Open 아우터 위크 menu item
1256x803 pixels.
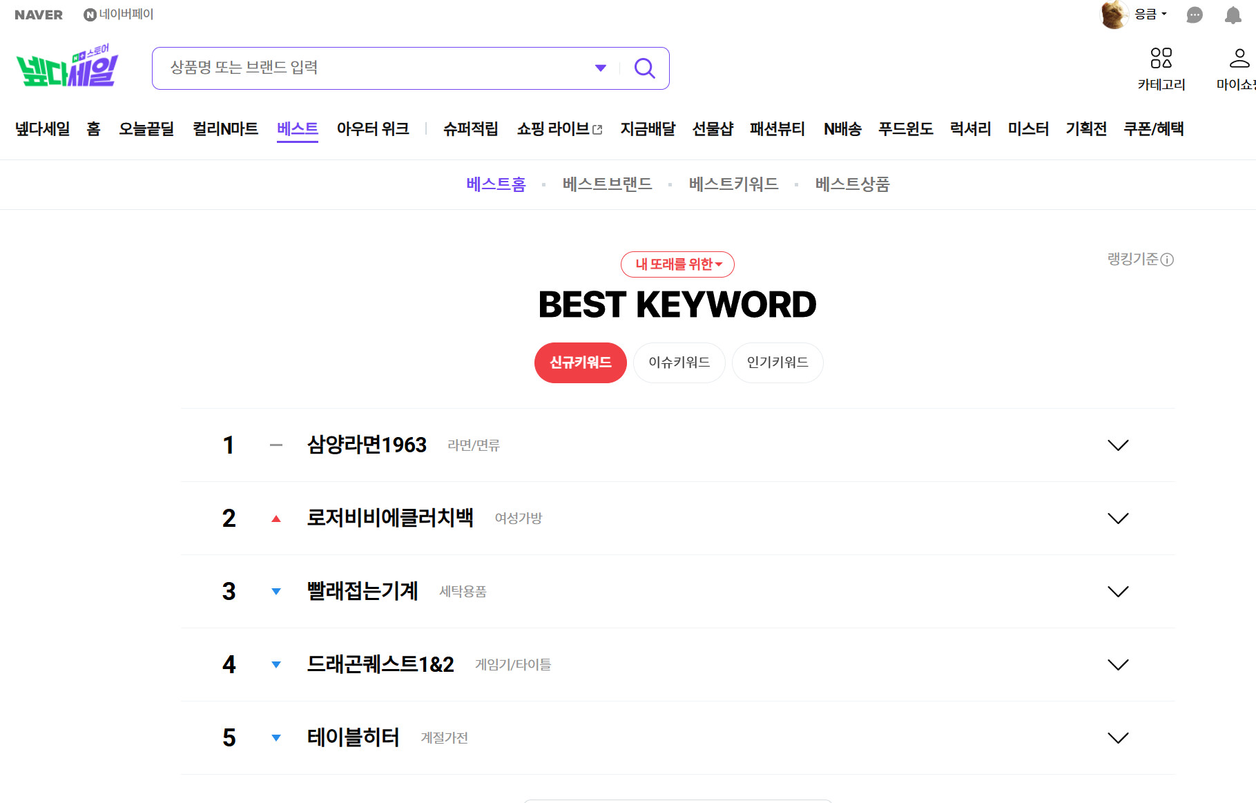pos(373,128)
